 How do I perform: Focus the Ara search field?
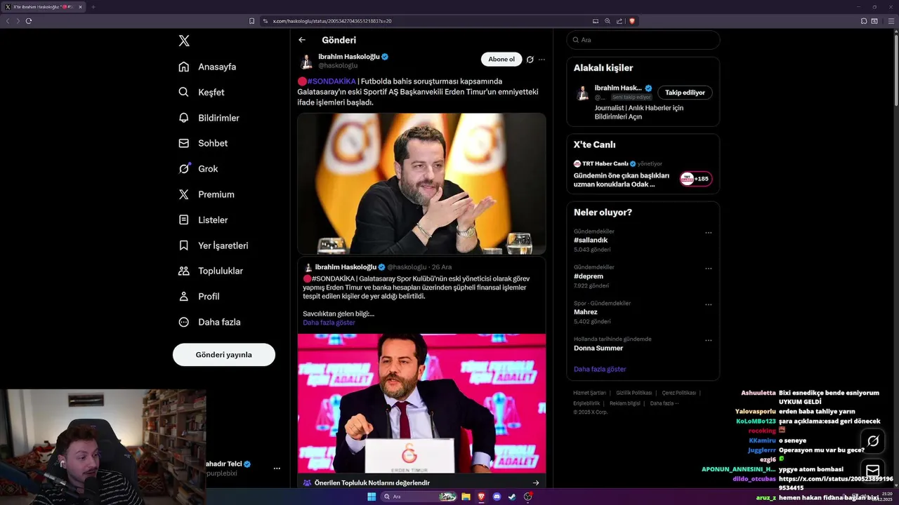pyautogui.click(x=643, y=40)
